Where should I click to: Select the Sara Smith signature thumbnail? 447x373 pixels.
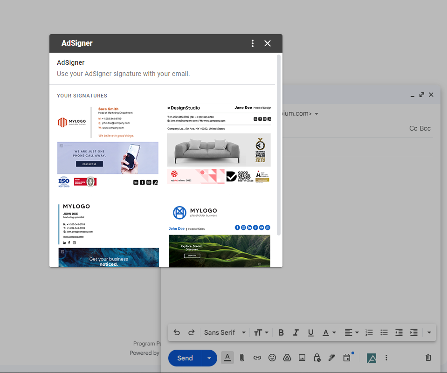click(108, 147)
